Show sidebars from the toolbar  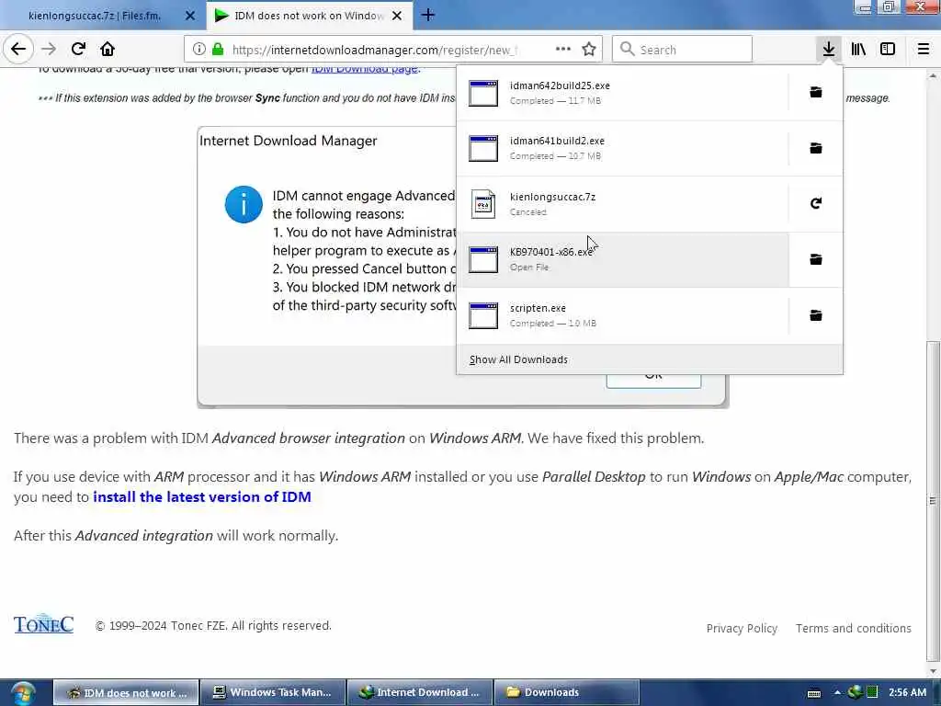click(888, 50)
